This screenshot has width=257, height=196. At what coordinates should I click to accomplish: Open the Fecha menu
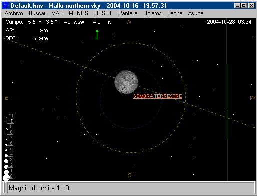[x=175, y=13]
